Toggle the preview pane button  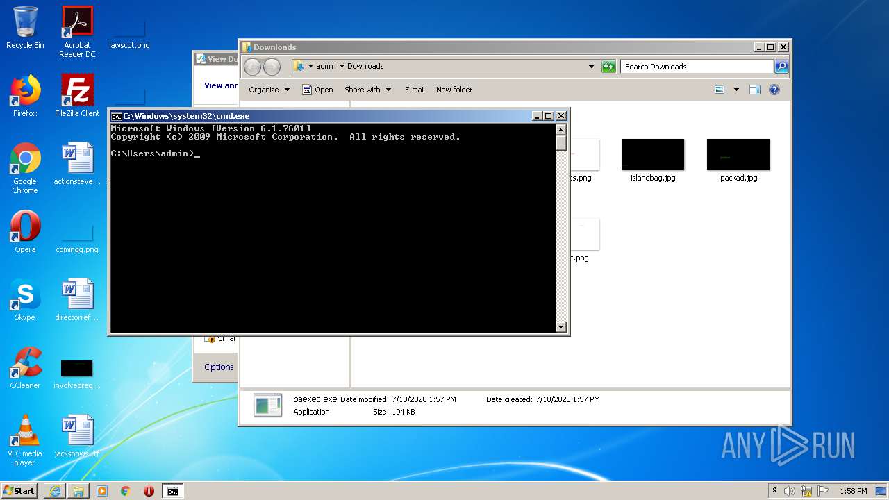(755, 90)
